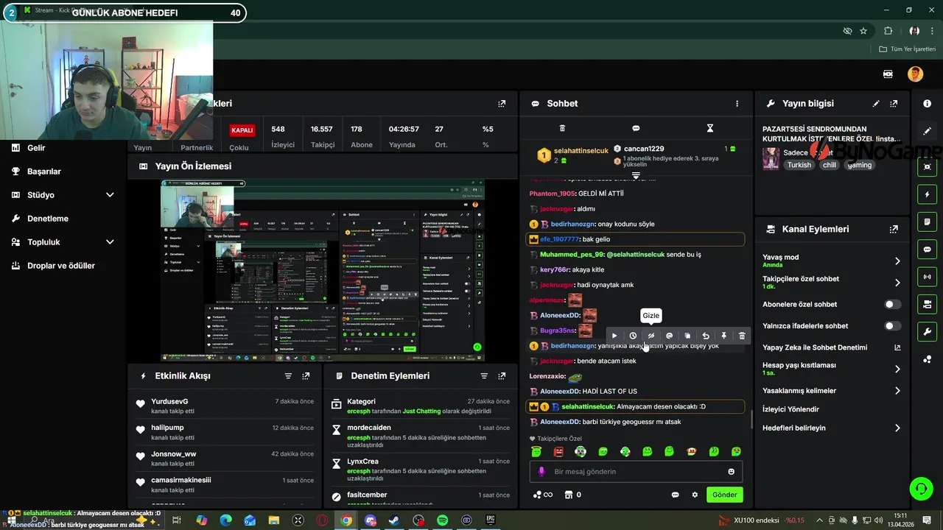Open Sohbet panel three-dot menu
The height and width of the screenshot is (530, 943).
(x=737, y=104)
